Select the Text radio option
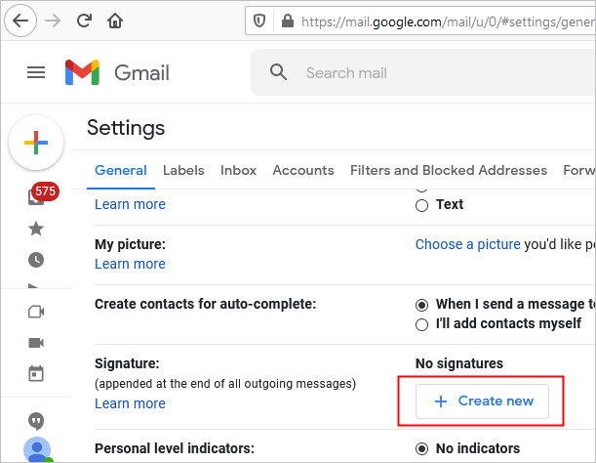 pyautogui.click(x=422, y=205)
